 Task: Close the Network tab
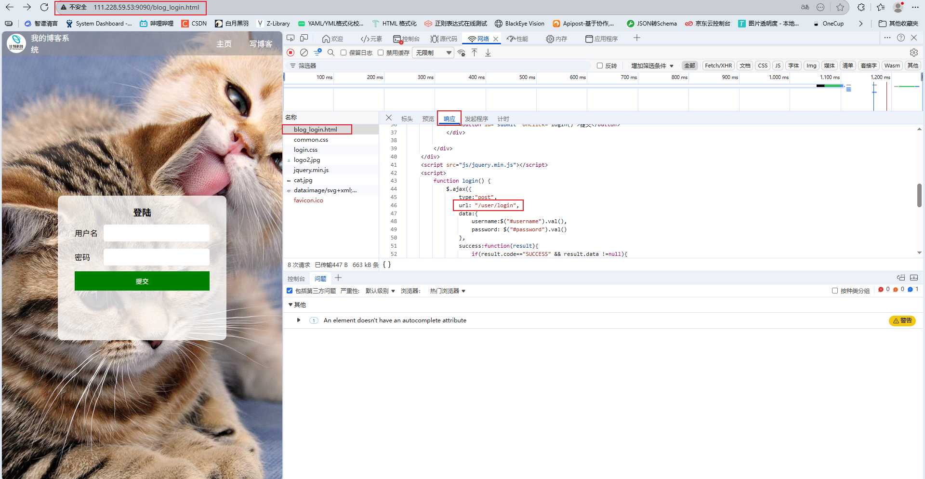pos(496,39)
